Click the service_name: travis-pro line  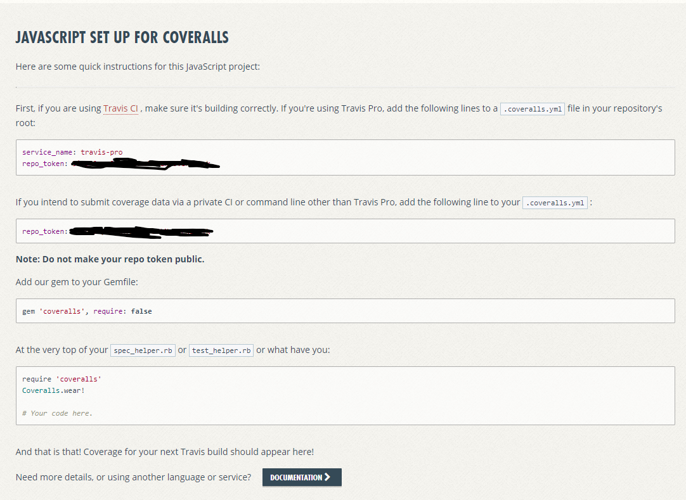[72, 152]
